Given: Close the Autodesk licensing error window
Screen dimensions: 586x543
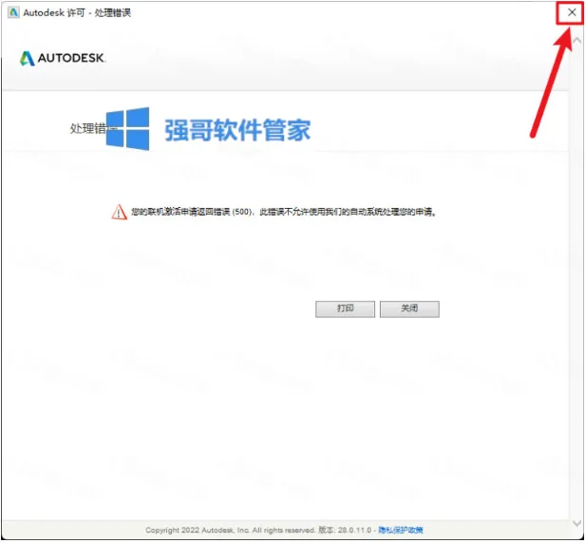Looking at the screenshot, I should [572, 12].
